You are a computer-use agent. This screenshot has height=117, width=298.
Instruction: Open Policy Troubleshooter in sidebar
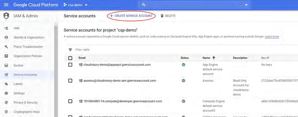tap(28, 47)
